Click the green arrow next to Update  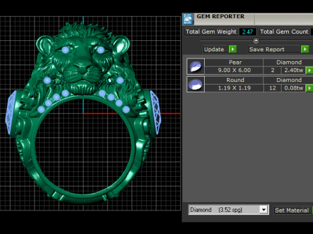[233, 49]
